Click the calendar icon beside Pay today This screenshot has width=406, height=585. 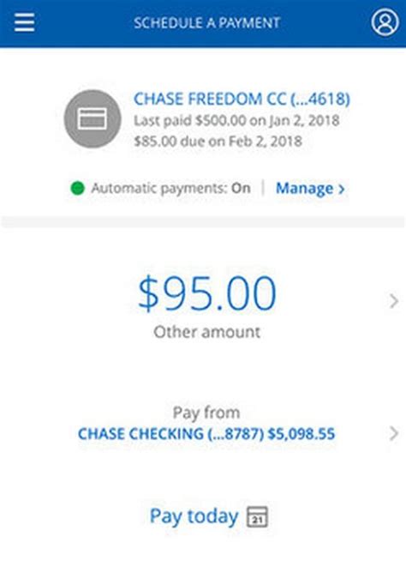257,516
